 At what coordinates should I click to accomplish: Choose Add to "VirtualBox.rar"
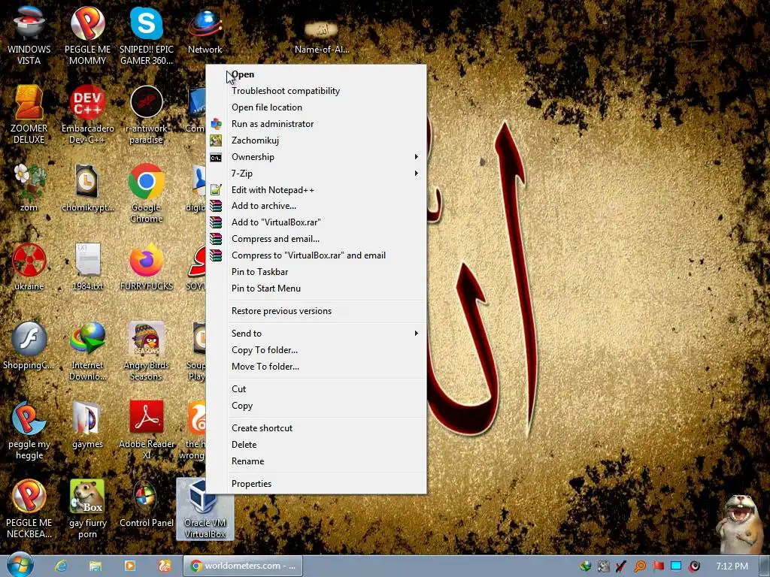317,222
